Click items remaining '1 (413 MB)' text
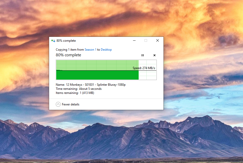 [87, 93]
